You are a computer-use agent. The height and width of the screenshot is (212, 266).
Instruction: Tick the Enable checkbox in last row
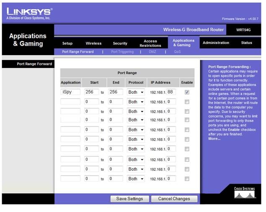[x=187, y=179]
